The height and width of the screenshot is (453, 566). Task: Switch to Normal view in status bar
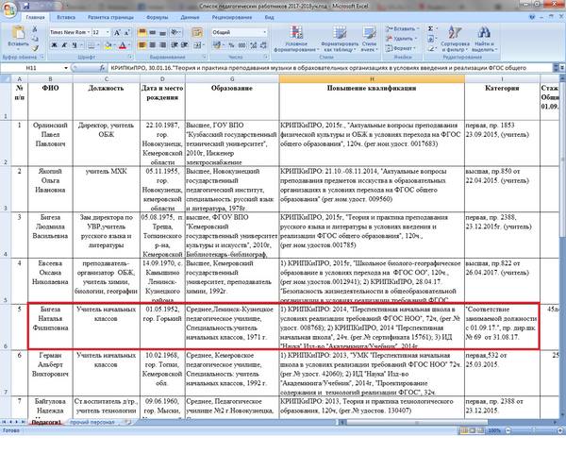point(463,430)
